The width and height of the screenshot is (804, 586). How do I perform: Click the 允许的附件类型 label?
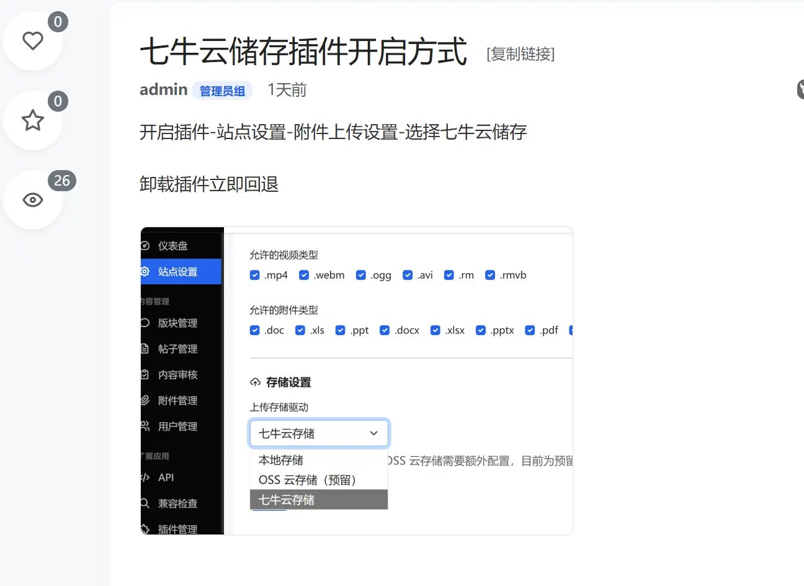click(x=284, y=310)
